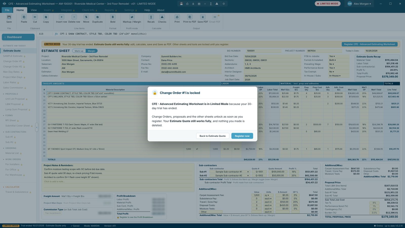The width and height of the screenshot is (405, 228).
Task: Open the In-House / Subs dropdown
Action: pyautogui.click(x=339, y=76)
